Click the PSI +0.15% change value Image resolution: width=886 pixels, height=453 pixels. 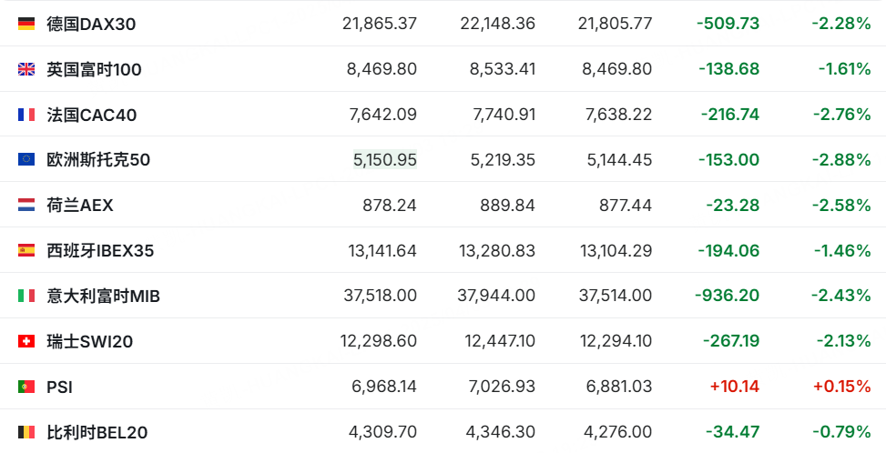(x=841, y=387)
